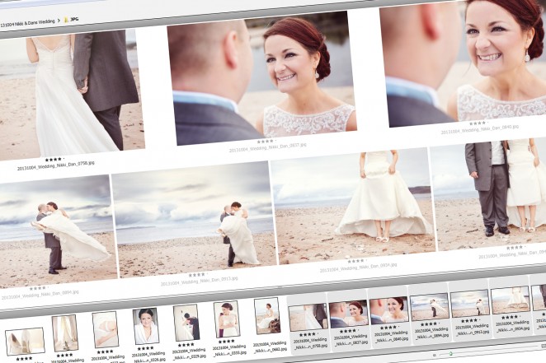Click star rating under filmstrip thumbnail 0333
This screenshot has height=363, width=546.
coord(226,342)
